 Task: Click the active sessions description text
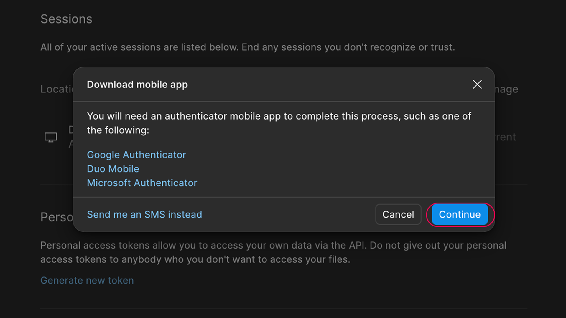pos(248,47)
